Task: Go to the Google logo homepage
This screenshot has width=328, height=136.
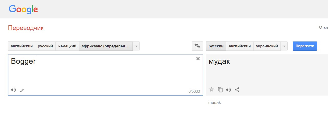Action: pyautogui.click(x=23, y=9)
